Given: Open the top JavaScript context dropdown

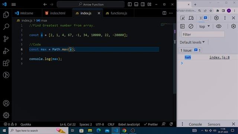Looking at the screenshot, I should tap(205, 26).
